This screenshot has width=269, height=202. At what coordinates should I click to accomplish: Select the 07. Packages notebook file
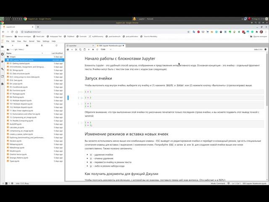tap(34, 94)
